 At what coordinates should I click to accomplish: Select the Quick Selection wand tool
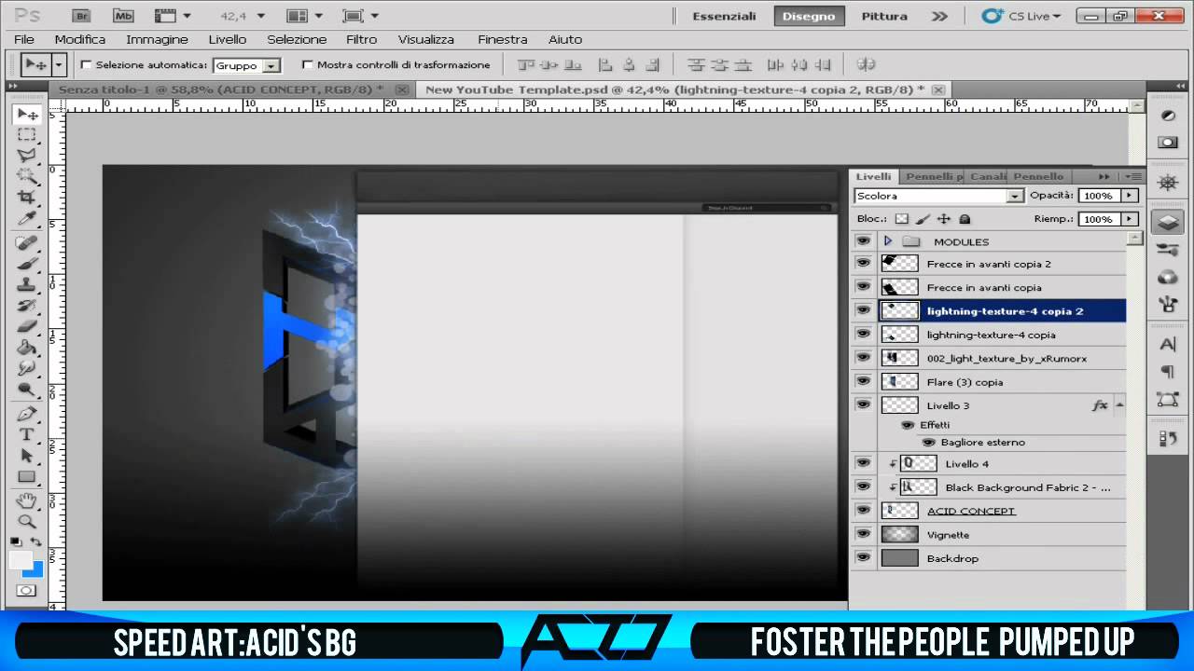point(27,175)
